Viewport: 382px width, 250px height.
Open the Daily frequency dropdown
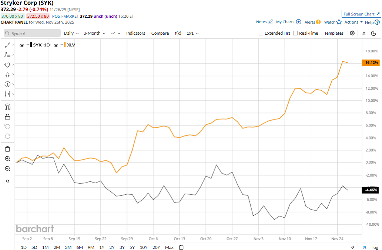coord(71,33)
